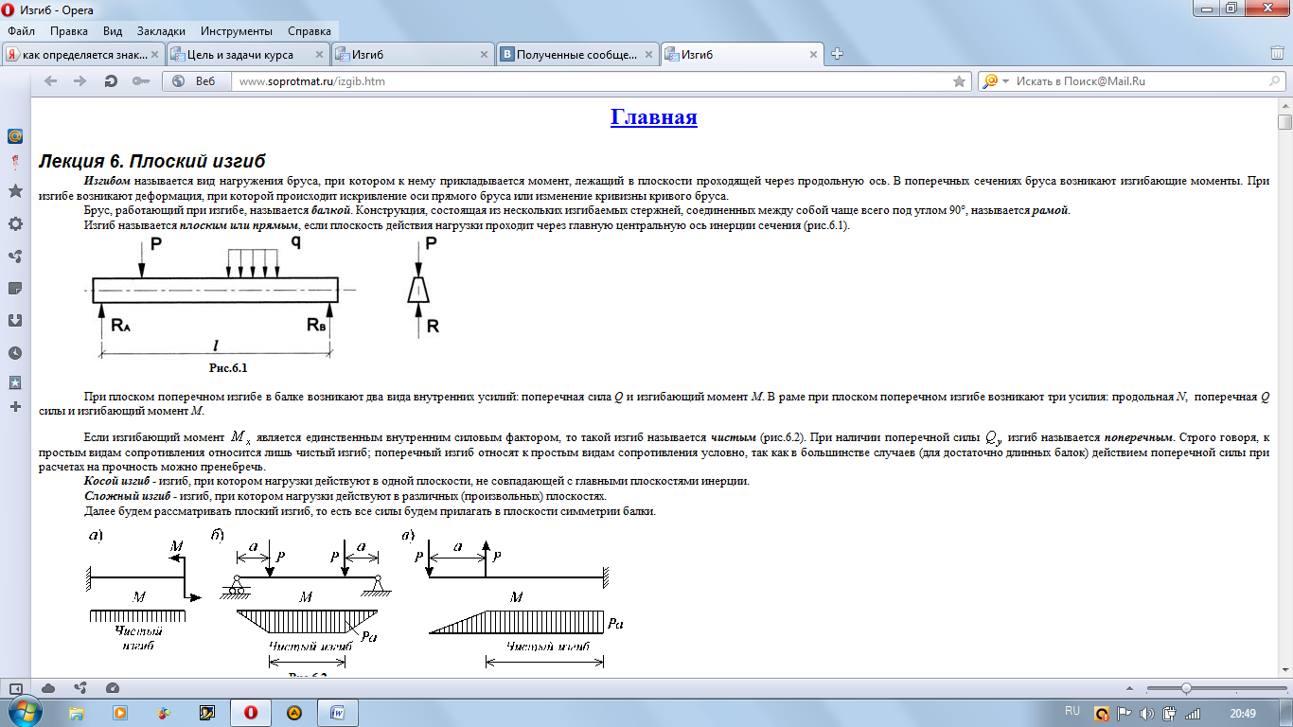Open the gear widgets sidebar panel
Screen dimensions: 1293x727
click(15, 224)
